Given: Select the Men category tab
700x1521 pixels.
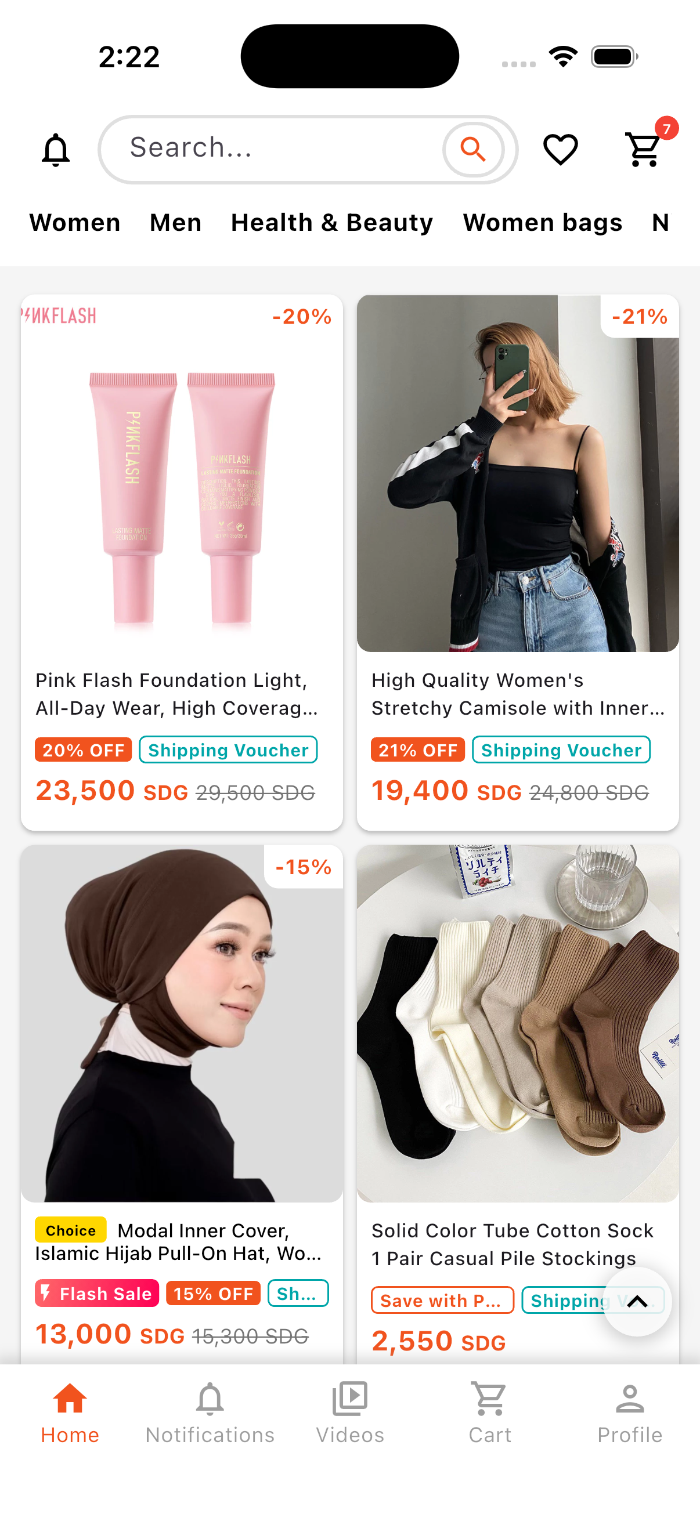Looking at the screenshot, I should coord(175,223).
